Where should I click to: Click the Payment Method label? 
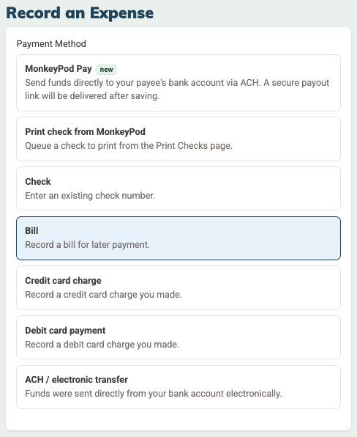(51, 44)
